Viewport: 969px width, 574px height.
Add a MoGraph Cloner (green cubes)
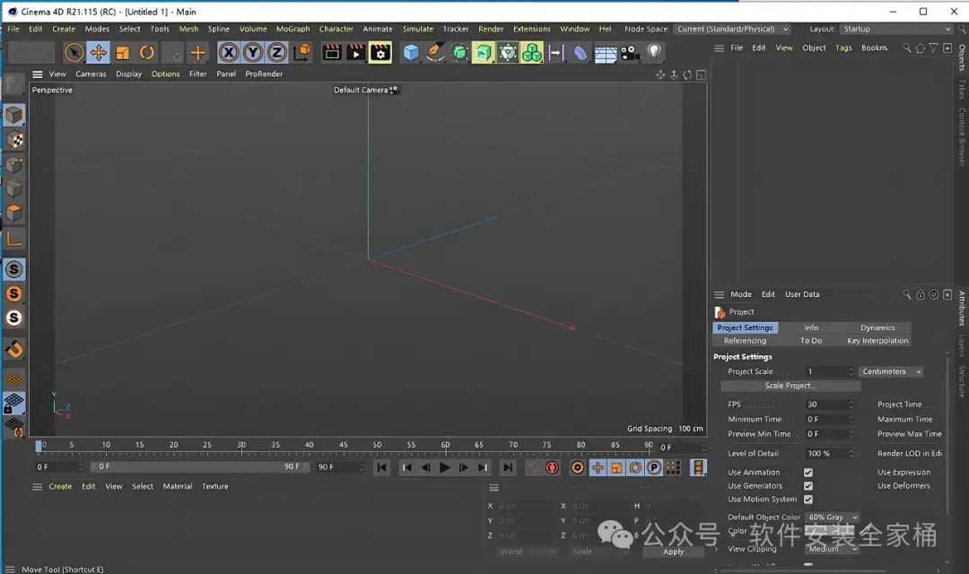pos(531,53)
